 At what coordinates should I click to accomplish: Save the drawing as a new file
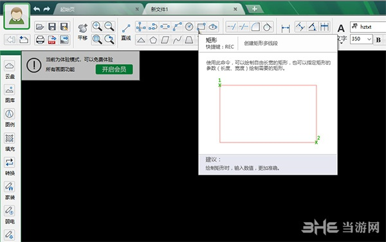coord(64,26)
